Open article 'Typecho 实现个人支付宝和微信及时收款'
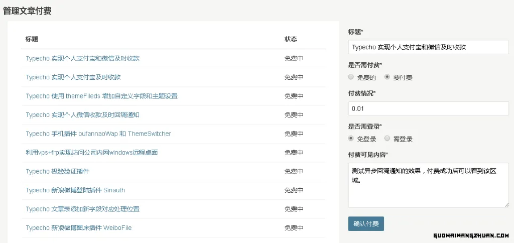 (x=83, y=58)
